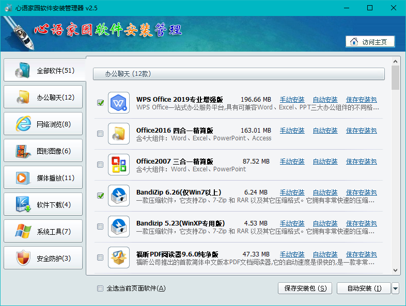Open the 媒体播放(11) category
Screen dimensions: 406x306
(43, 178)
